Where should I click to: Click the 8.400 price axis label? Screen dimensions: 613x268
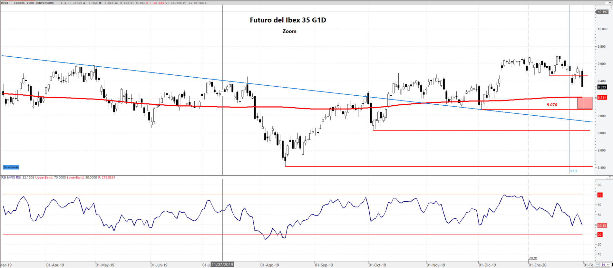601,168
